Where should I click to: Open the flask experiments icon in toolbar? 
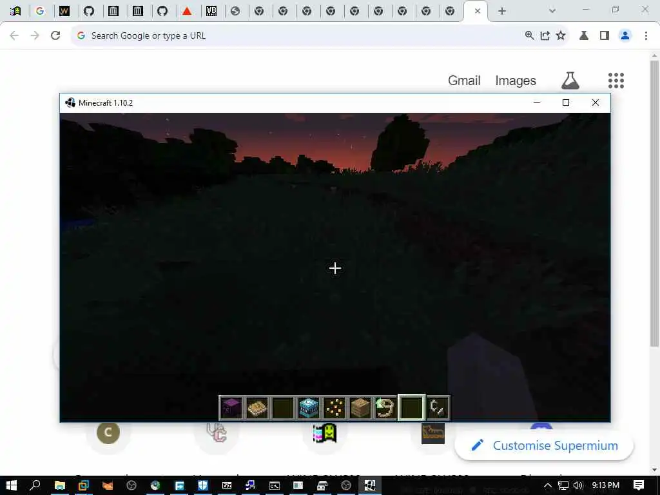[x=584, y=35]
